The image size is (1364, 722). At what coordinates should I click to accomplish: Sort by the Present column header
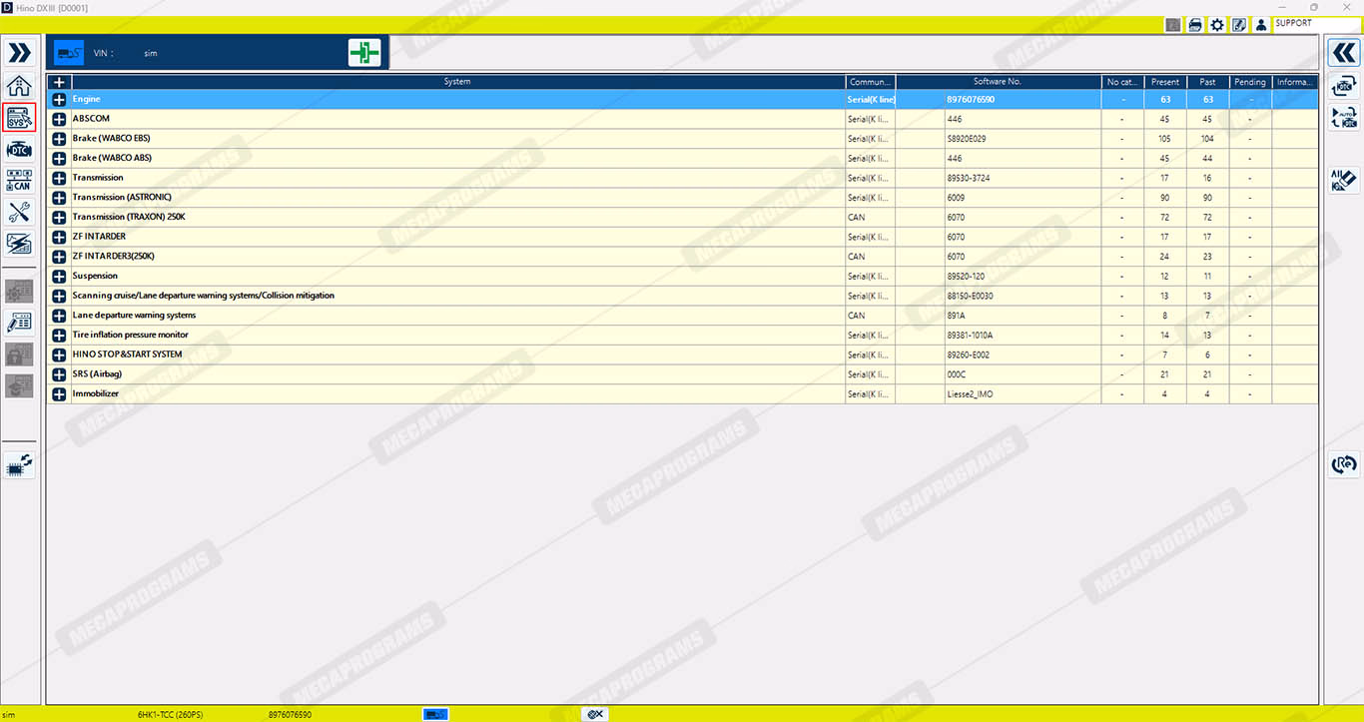click(x=1165, y=82)
